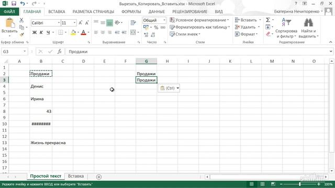
Task: Open the Формат cells dropdown
Action: click(247, 34)
